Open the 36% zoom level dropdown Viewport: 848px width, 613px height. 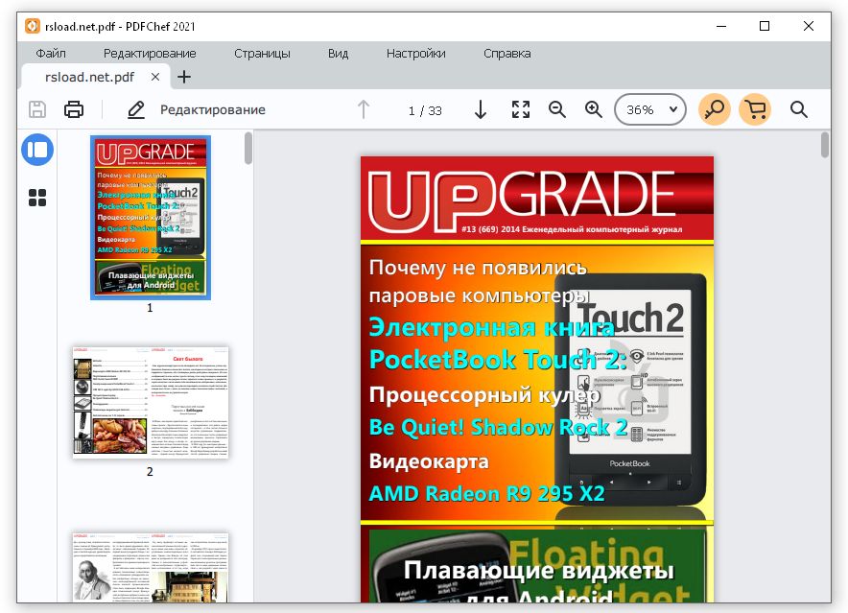pos(649,109)
